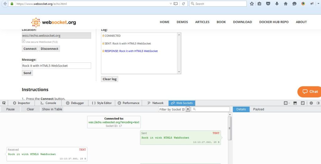The height and width of the screenshot is (164, 321).
Task: Select the Sent frame bubble
Action: [180, 138]
